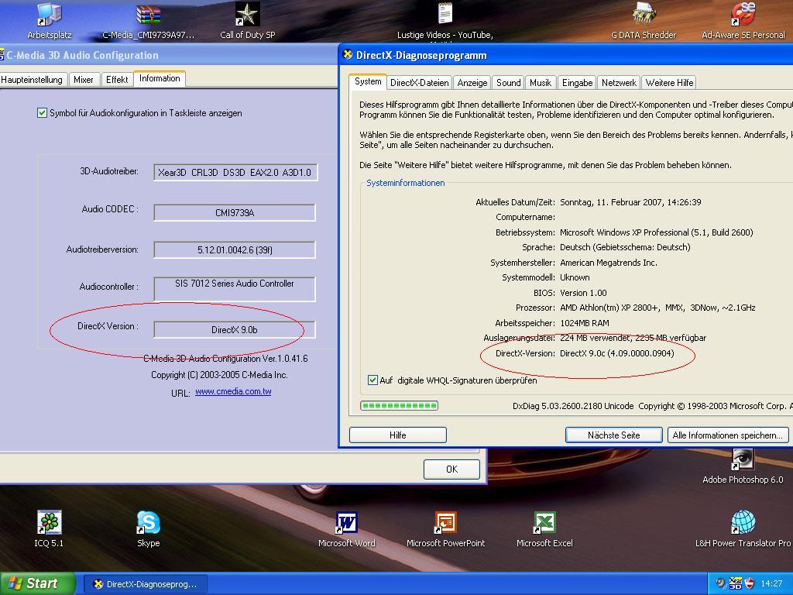Screen dimensions: 793x595
Task: Click the leftmost system tray icon
Action: click(721, 583)
